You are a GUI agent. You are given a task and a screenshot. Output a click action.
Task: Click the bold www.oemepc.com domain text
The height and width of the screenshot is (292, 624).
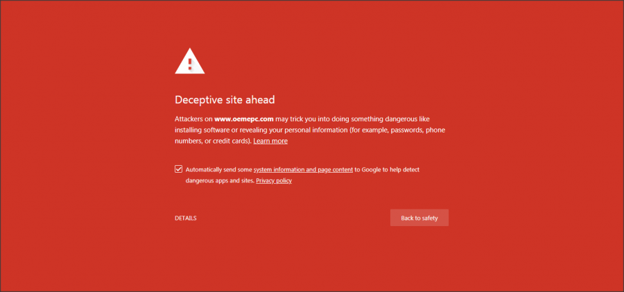(x=243, y=119)
